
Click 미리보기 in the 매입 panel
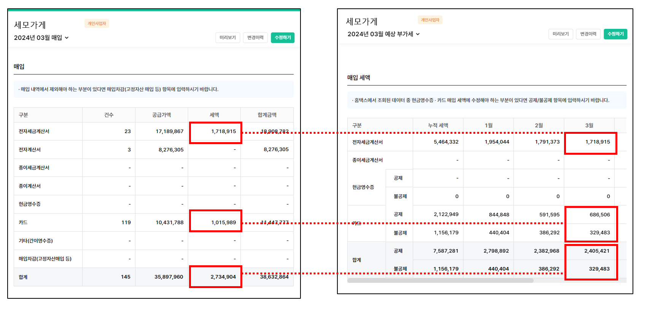click(x=227, y=38)
